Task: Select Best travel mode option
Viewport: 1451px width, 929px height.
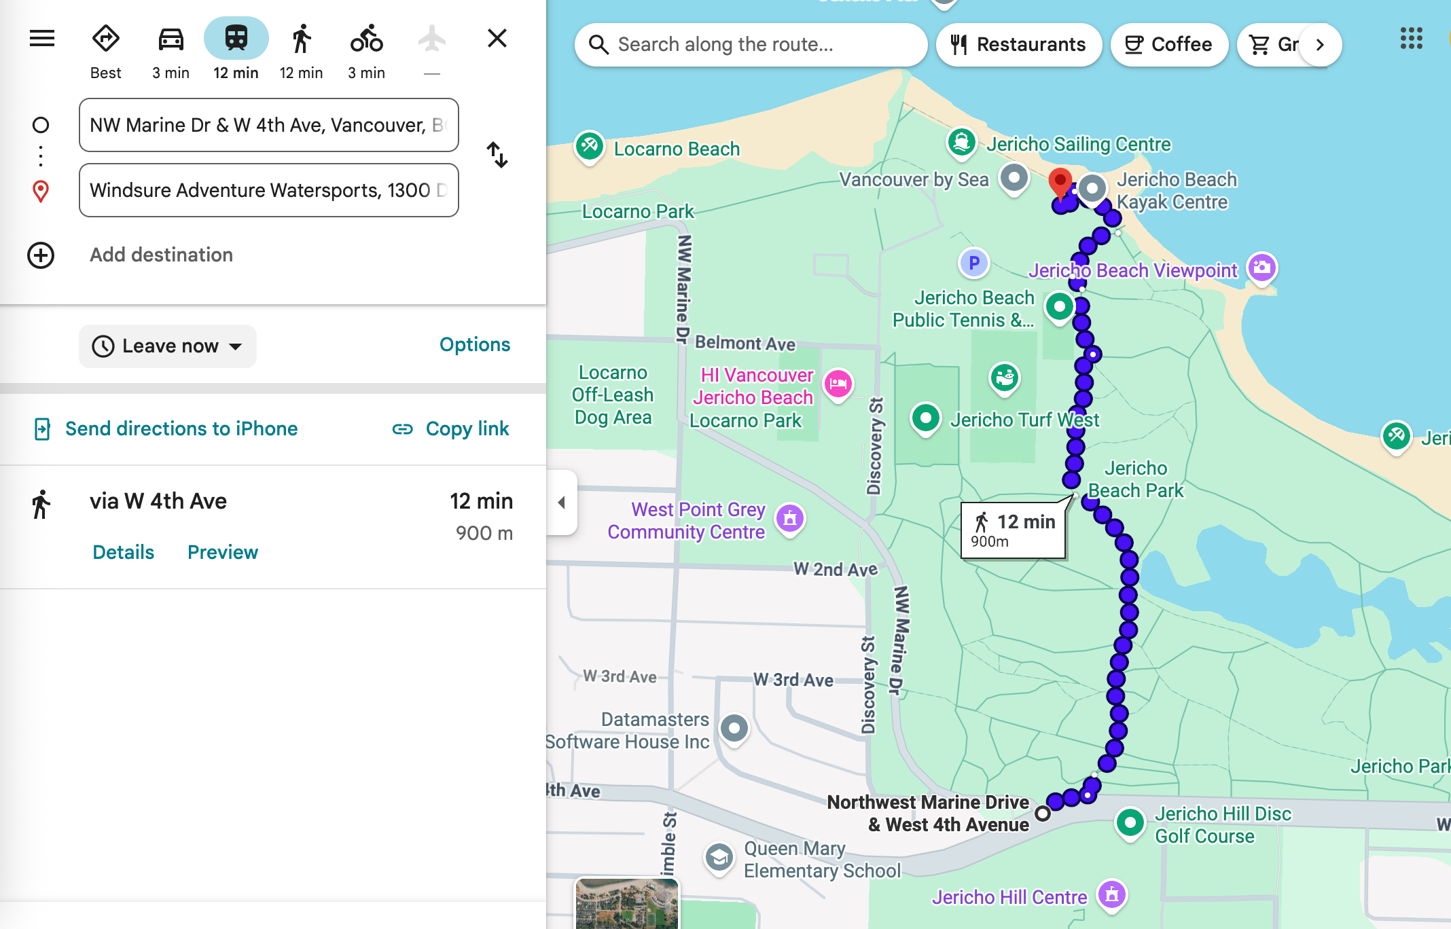Action: click(106, 39)
